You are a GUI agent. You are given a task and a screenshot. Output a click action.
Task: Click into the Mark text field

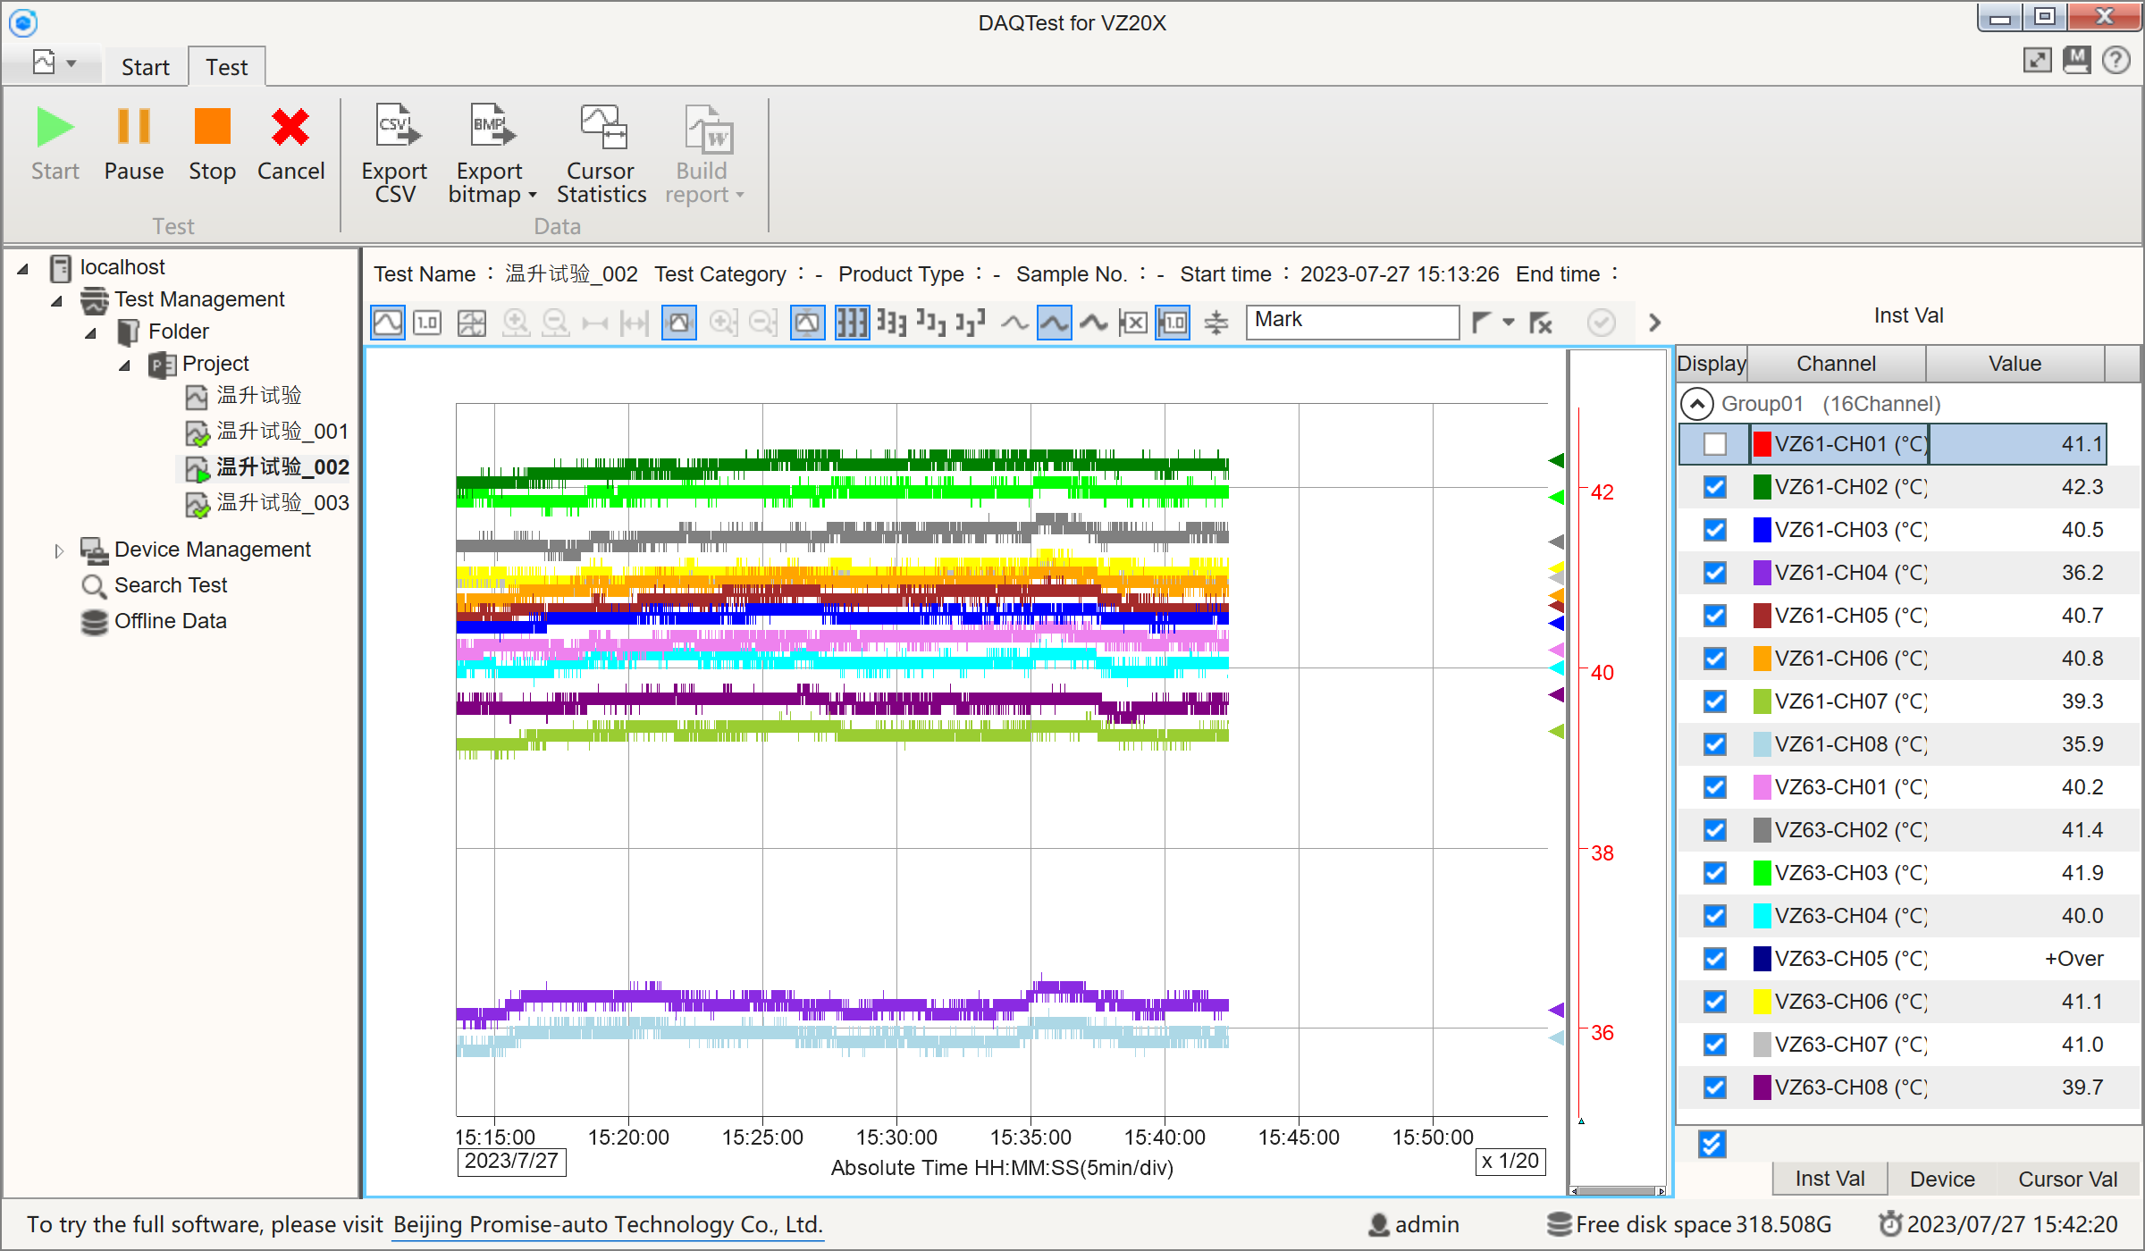(1351, 321)
